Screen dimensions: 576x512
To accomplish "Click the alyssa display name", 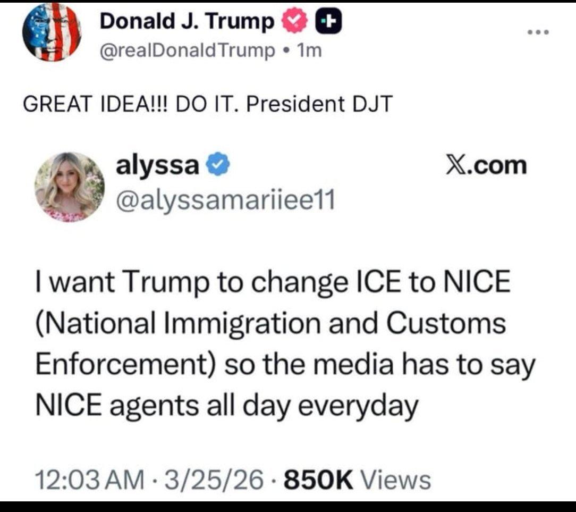I will coord(158,165).
